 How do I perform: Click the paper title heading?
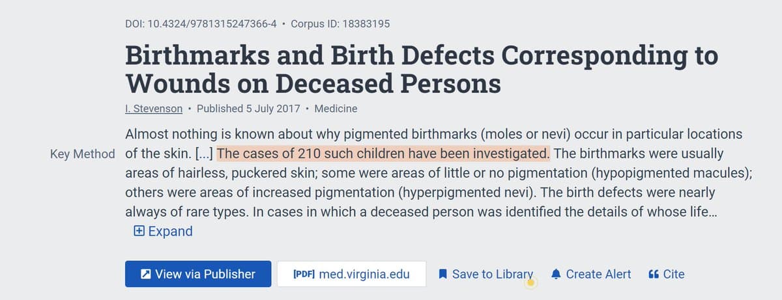[x=421, y=69]
